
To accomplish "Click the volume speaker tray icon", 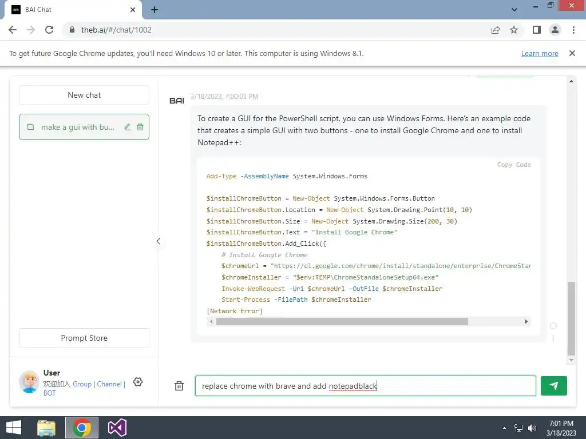I will 532,428.
